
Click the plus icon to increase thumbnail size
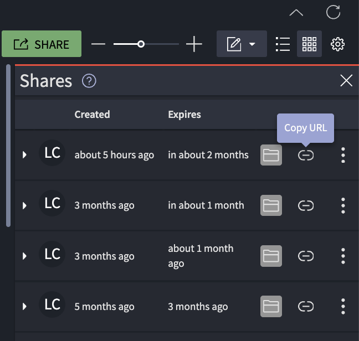pos(194,44)
